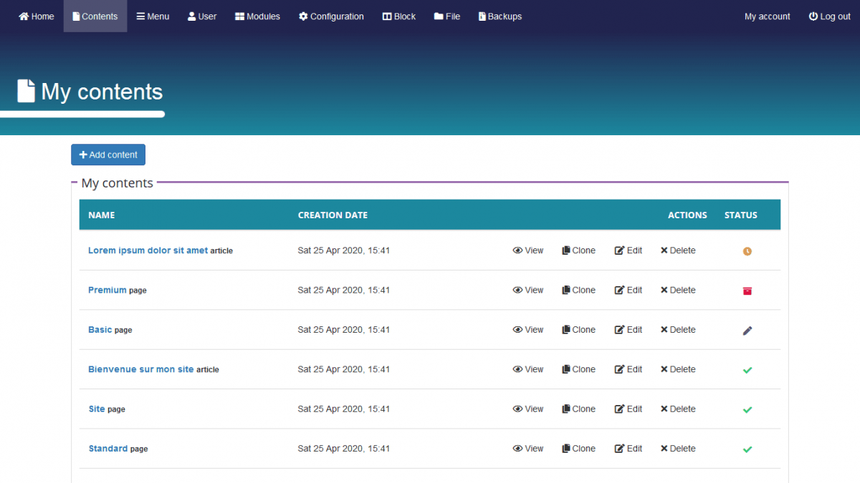View the Standard page
This screenshot has height=483, width=860.
coord(527,449)
